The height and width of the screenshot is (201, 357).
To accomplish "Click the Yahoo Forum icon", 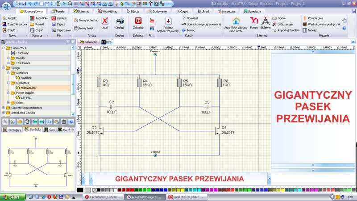I will point(254,21).
